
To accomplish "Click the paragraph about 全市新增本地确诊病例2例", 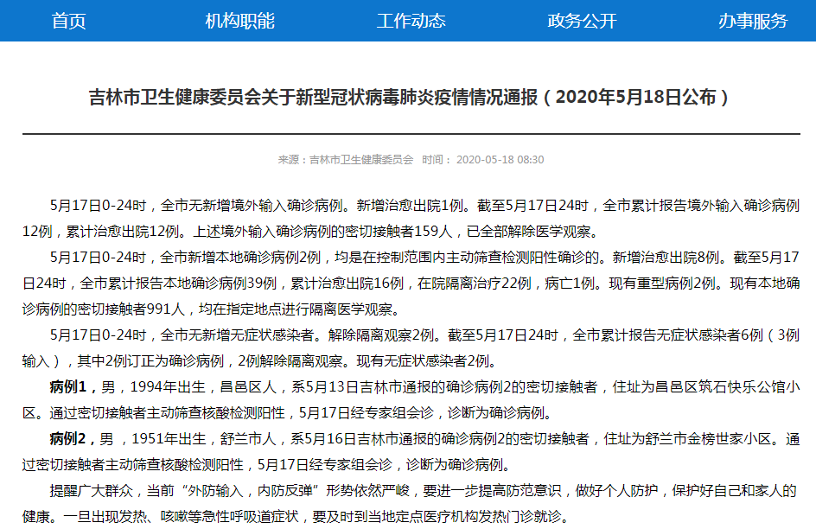I will 411,284.
